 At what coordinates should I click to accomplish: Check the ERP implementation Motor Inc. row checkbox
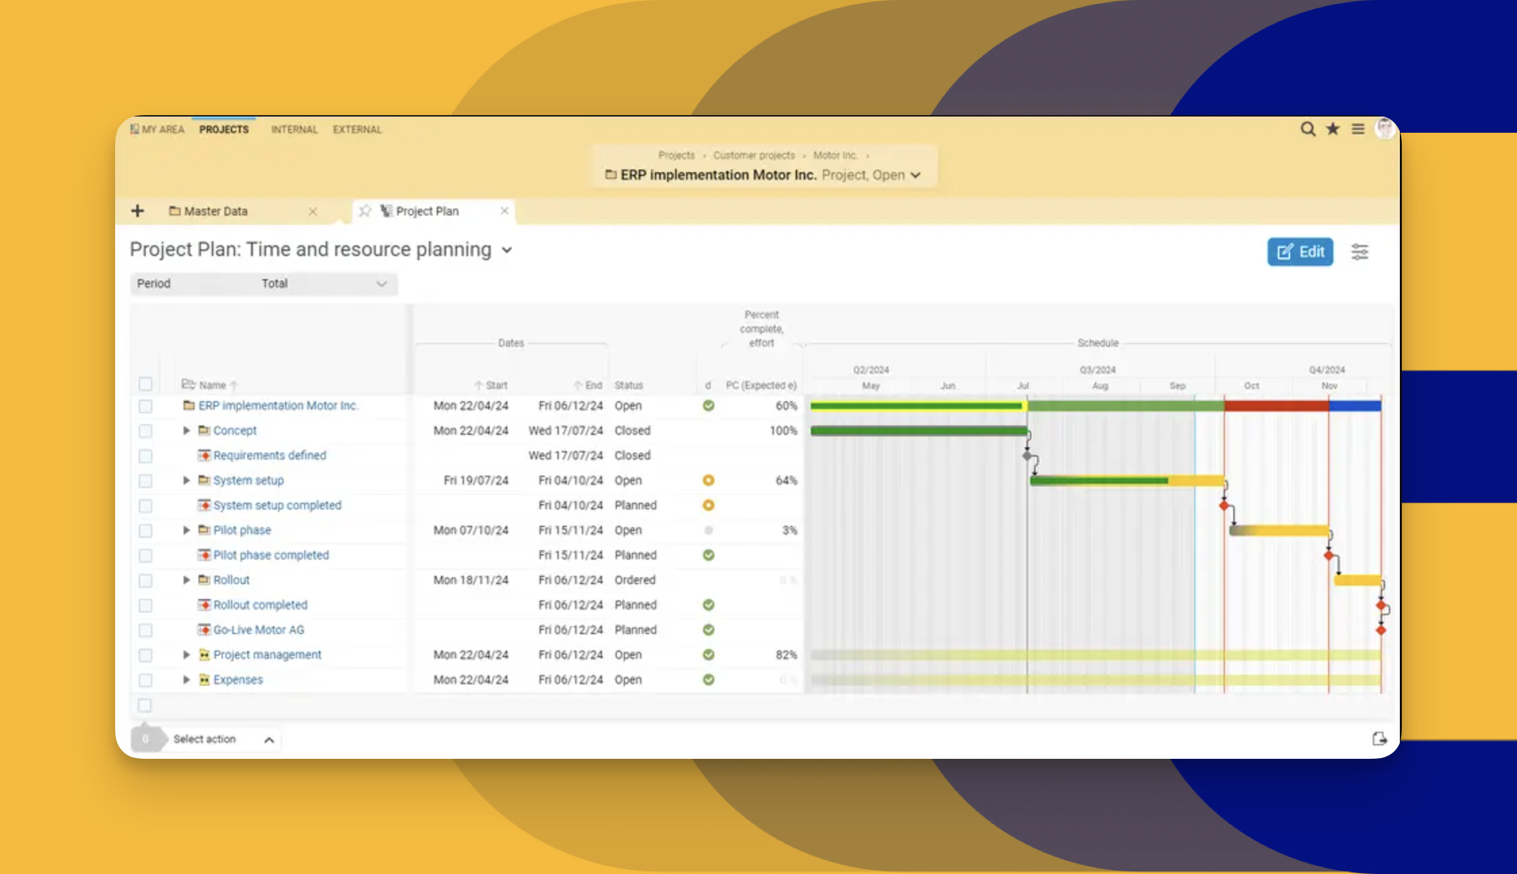(146, 406)
